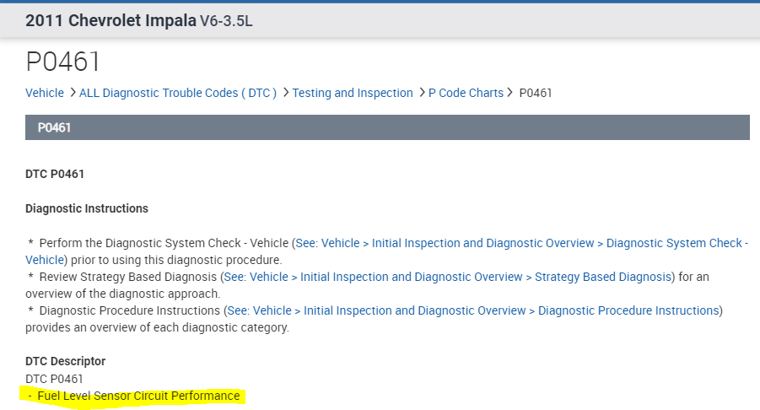760x410 pixels.
Task: Click chevron right after Vehicle breadcrumb
Action: tap(73, 93)
